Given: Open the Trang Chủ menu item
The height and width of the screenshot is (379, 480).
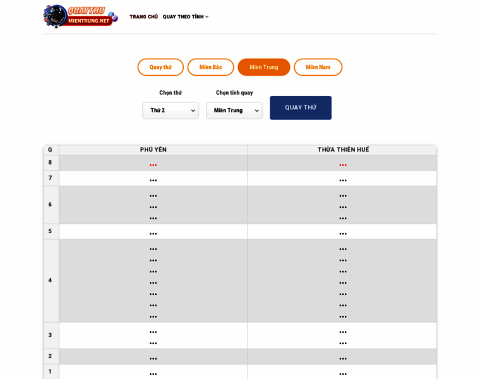Looking at the screenshot, I should [x=143, y=16].
